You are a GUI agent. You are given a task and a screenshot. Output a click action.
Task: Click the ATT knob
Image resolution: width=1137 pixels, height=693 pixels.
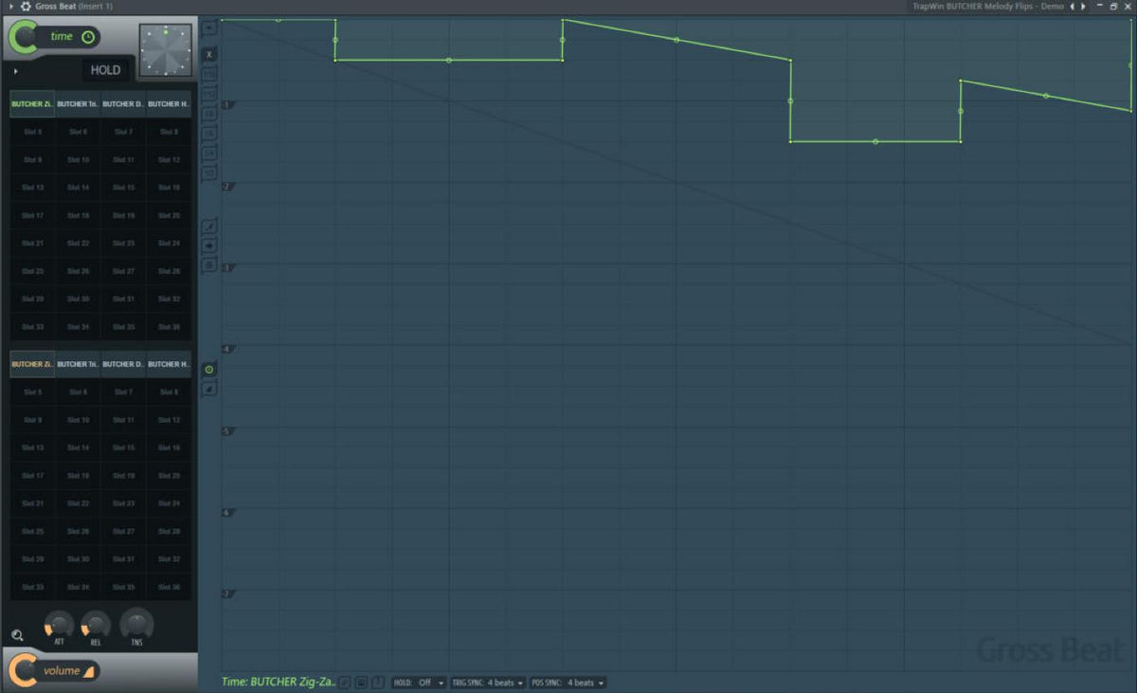tap(59, 625)
